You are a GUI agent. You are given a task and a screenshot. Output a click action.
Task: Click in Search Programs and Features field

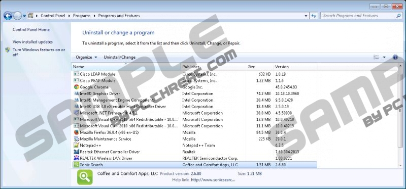(358, 16)
